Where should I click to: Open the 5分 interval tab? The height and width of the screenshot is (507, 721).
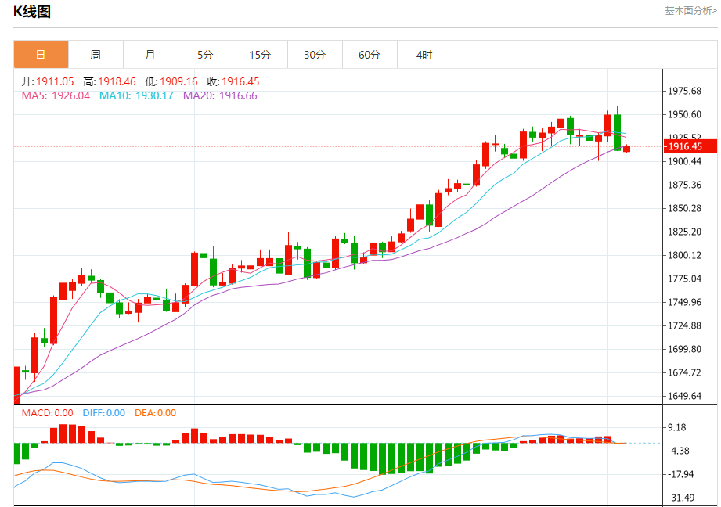point(205,55)
